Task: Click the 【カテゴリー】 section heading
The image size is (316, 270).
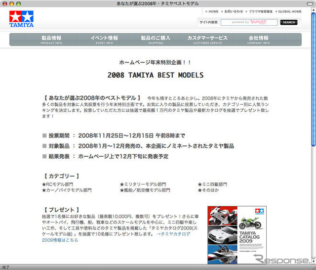Action: 61,176
